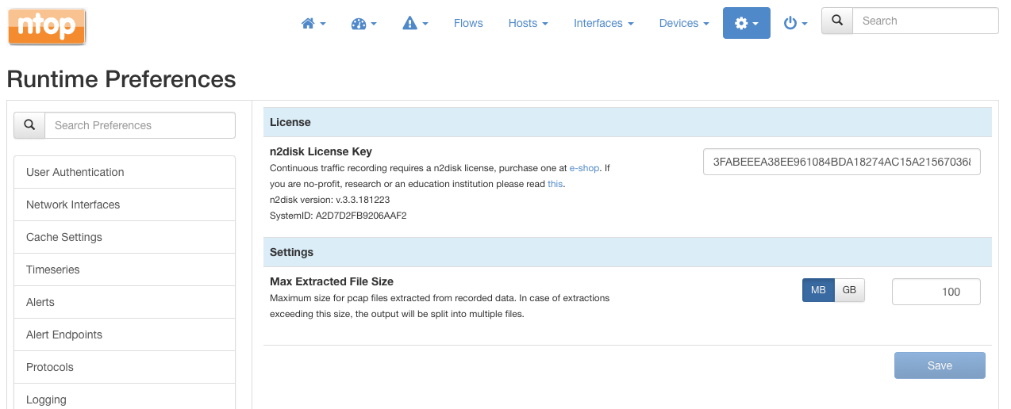Go to the Flows page

(468, 24)
